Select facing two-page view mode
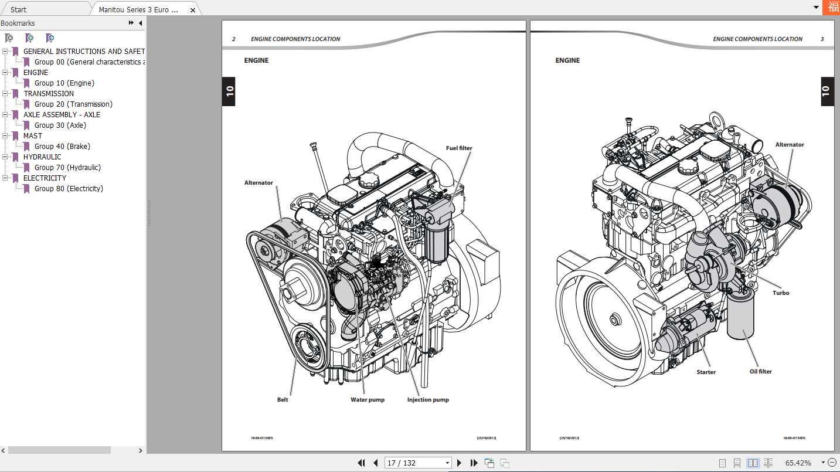Screen dimensions: 840x472 coord(753,463)
